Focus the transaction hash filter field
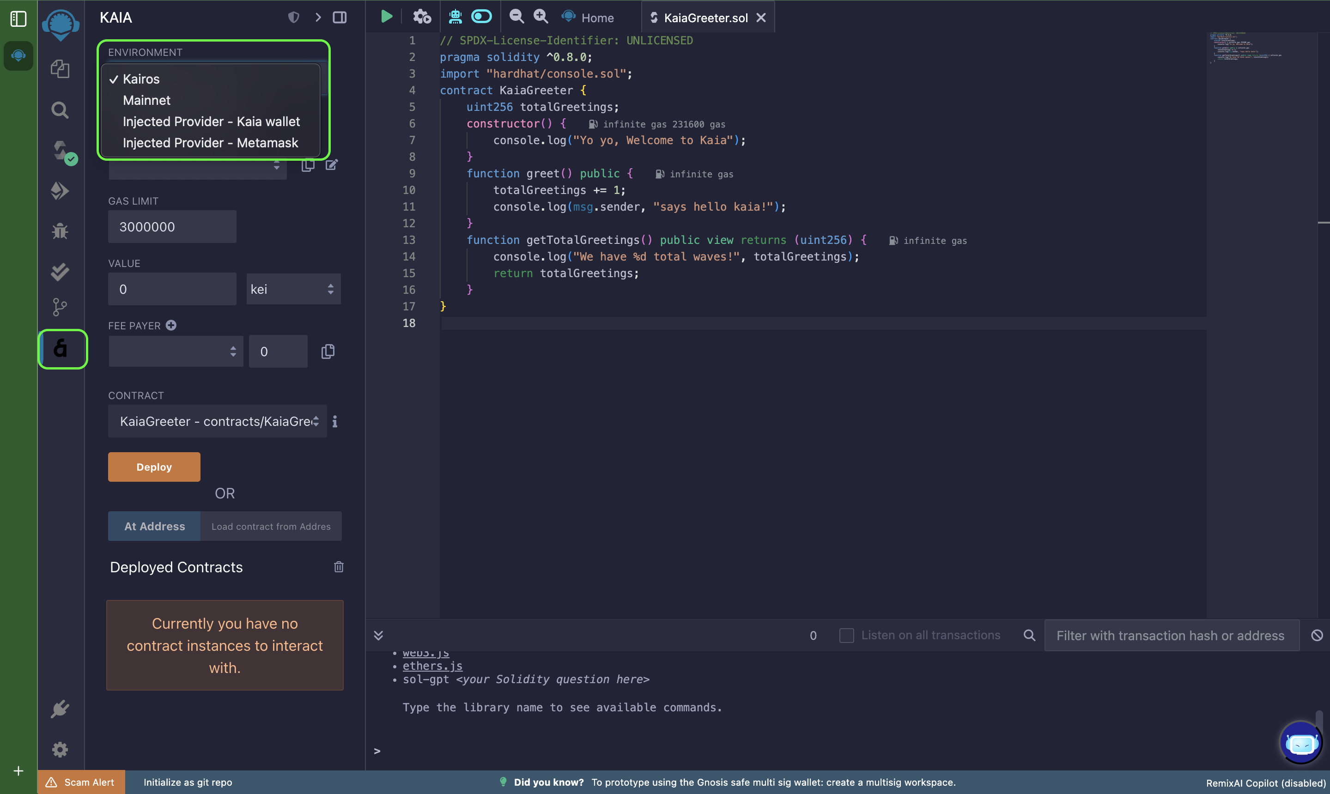 point(1172,636)
